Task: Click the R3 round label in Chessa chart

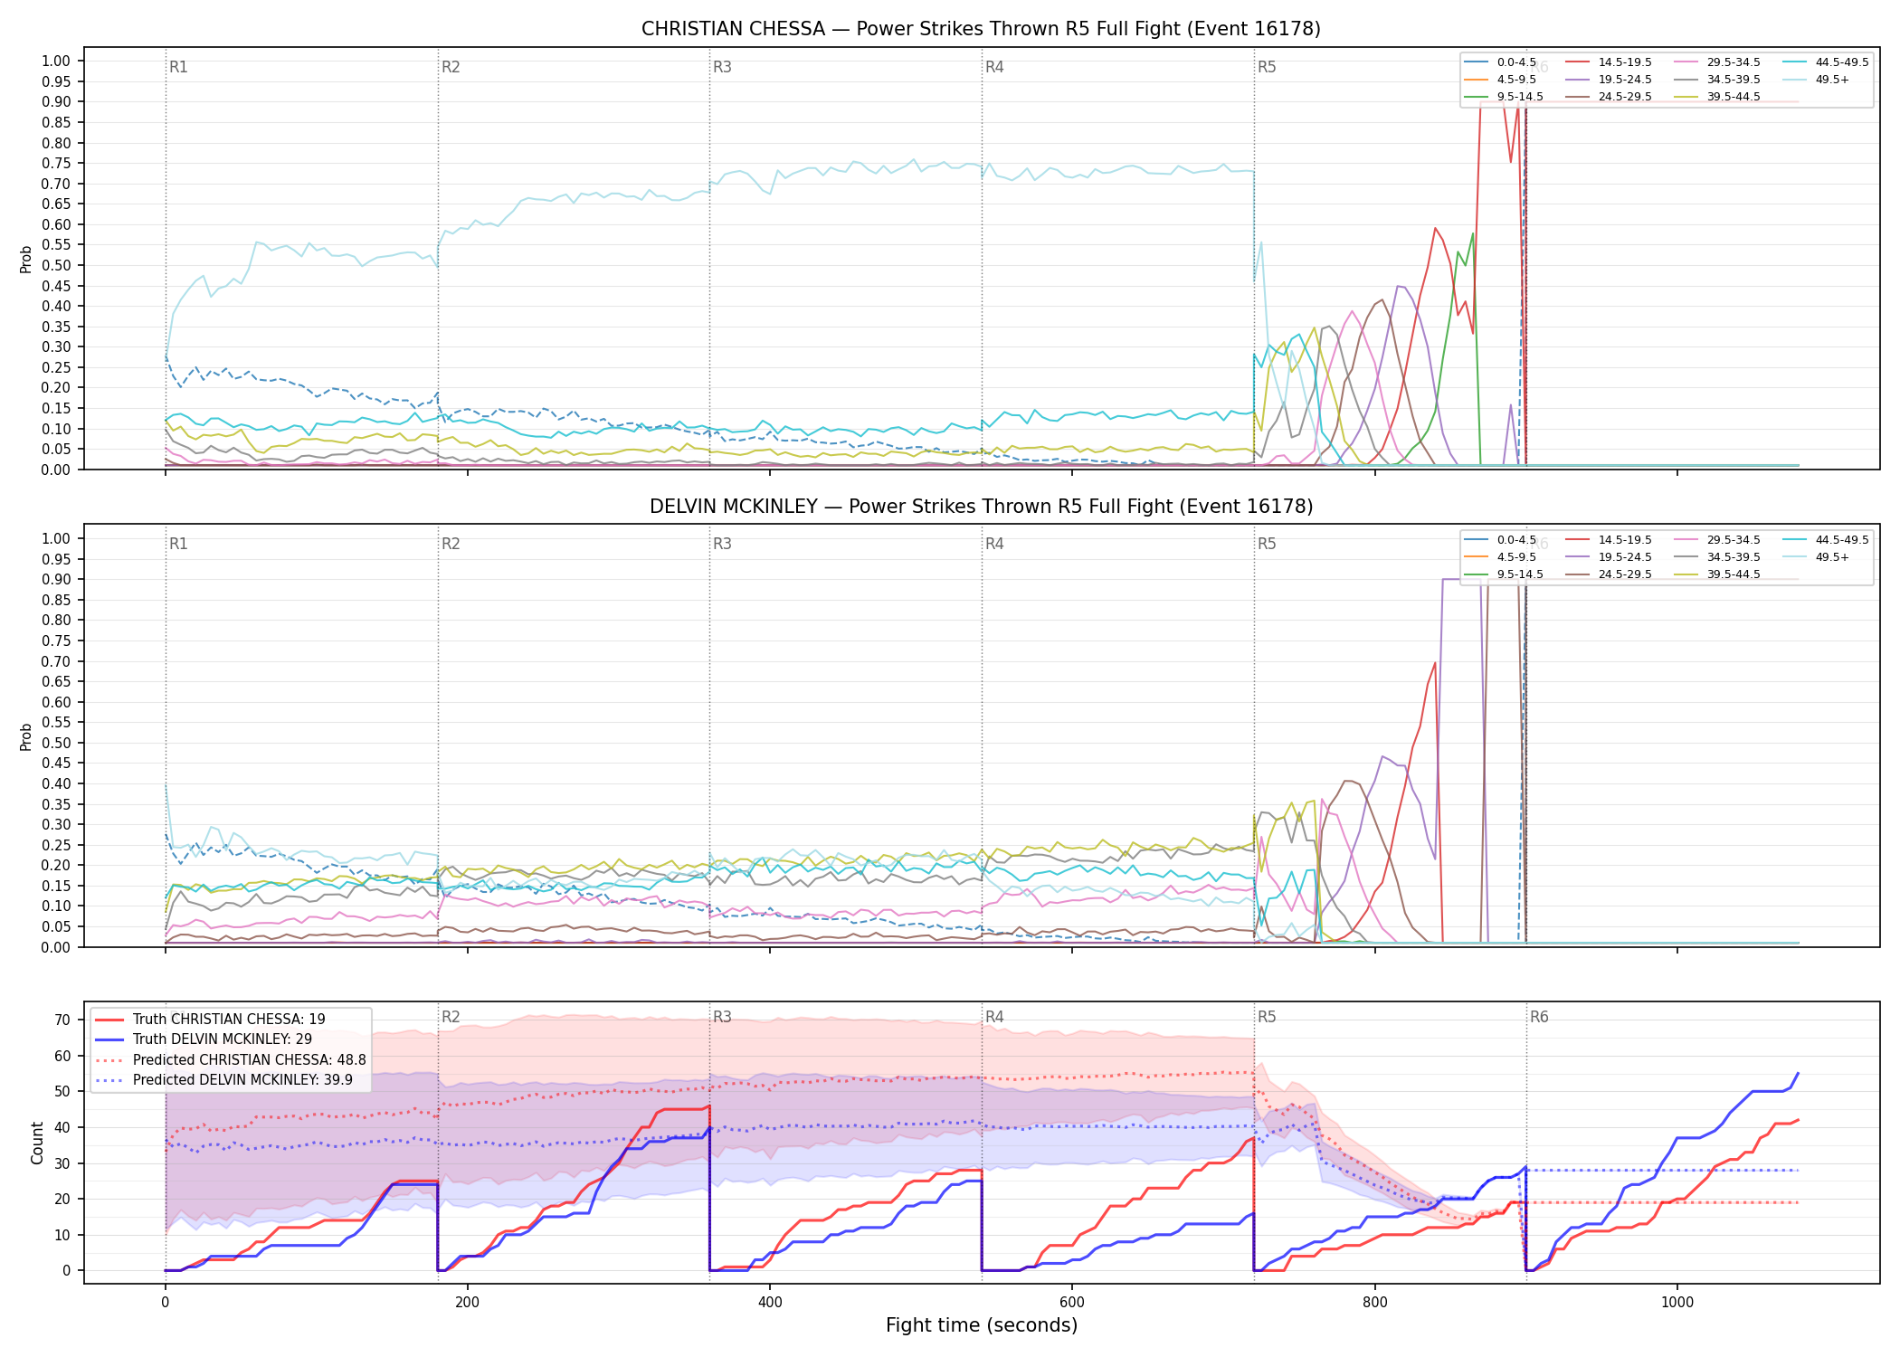Action: [x=722, y=67]
